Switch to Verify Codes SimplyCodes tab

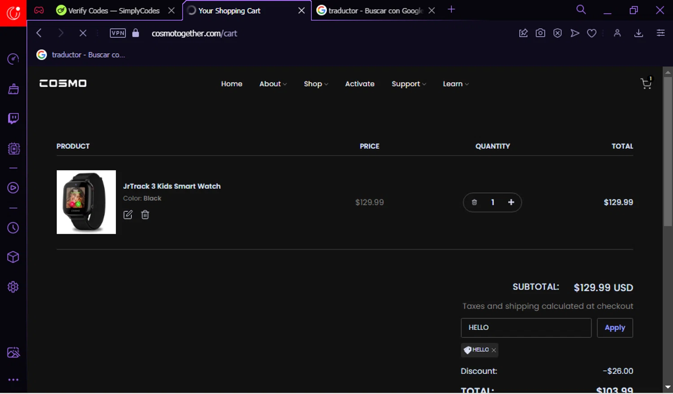click(108, 10)
